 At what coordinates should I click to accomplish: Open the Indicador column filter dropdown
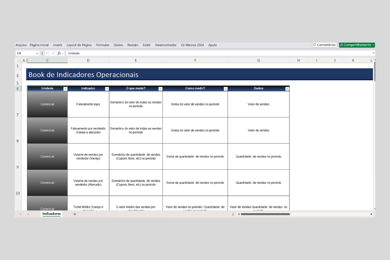pos(107,88)
